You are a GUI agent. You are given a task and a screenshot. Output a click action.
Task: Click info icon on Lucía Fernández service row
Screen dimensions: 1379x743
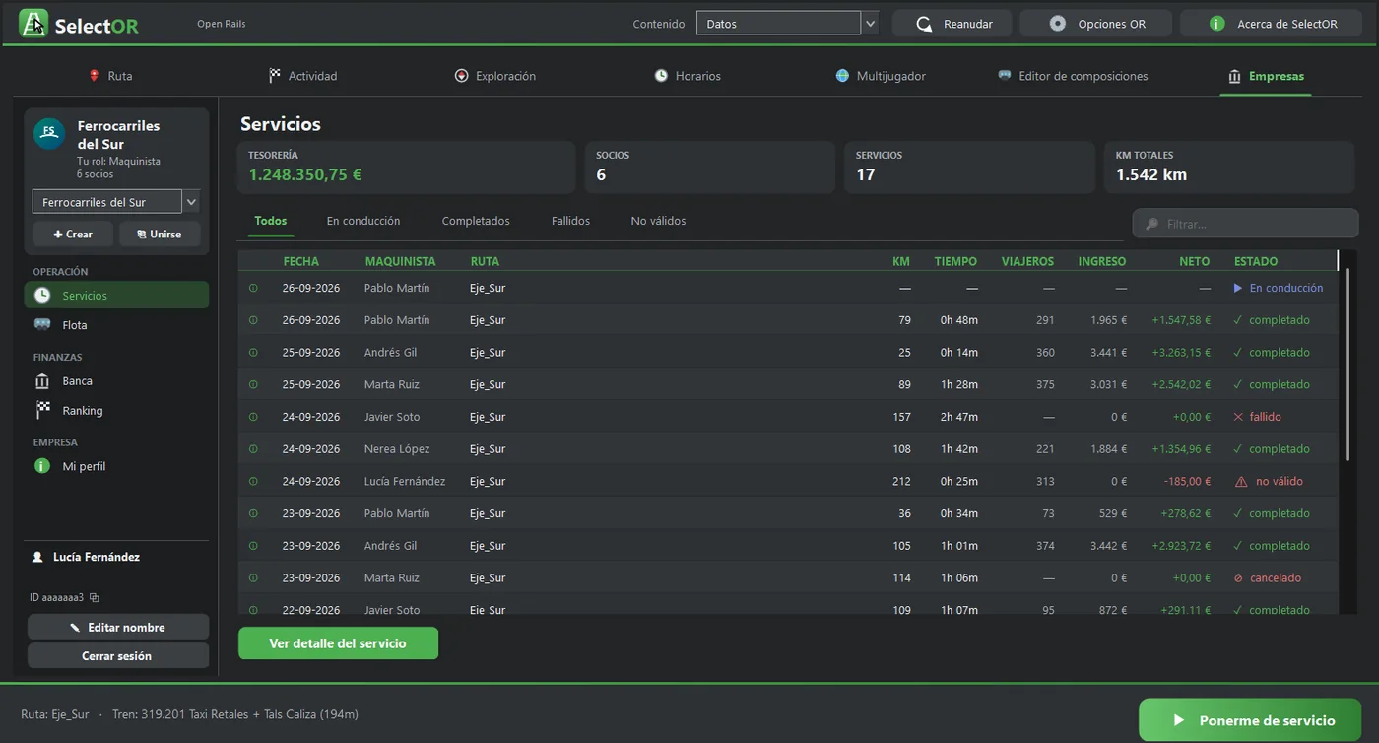tap(253, 481)
